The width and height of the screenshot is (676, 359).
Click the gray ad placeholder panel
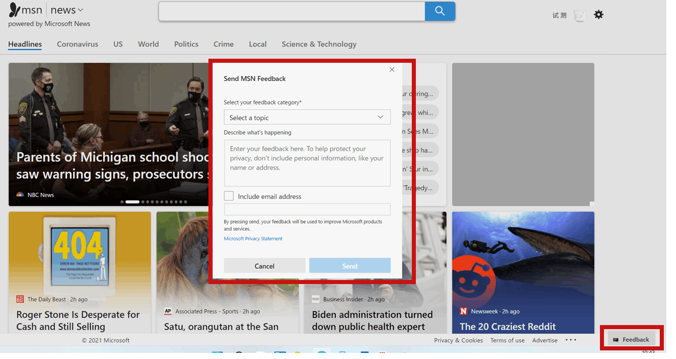(x=523, y=134)
